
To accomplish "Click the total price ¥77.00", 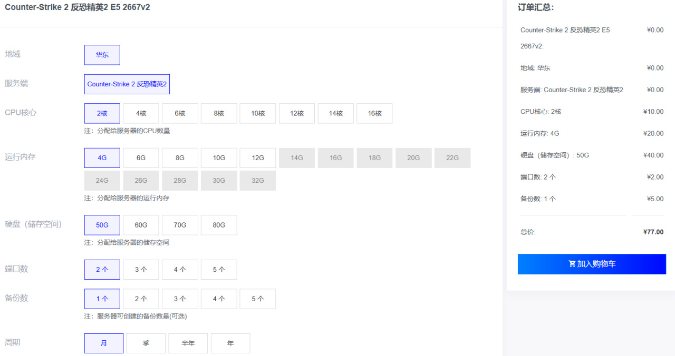I will click(653, 232).
